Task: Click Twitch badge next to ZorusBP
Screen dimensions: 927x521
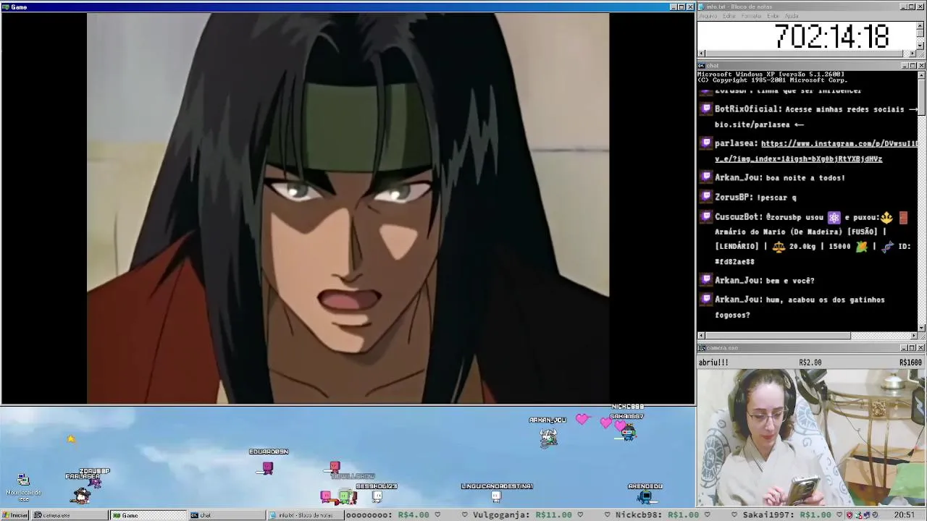Action: pos(706,197)
